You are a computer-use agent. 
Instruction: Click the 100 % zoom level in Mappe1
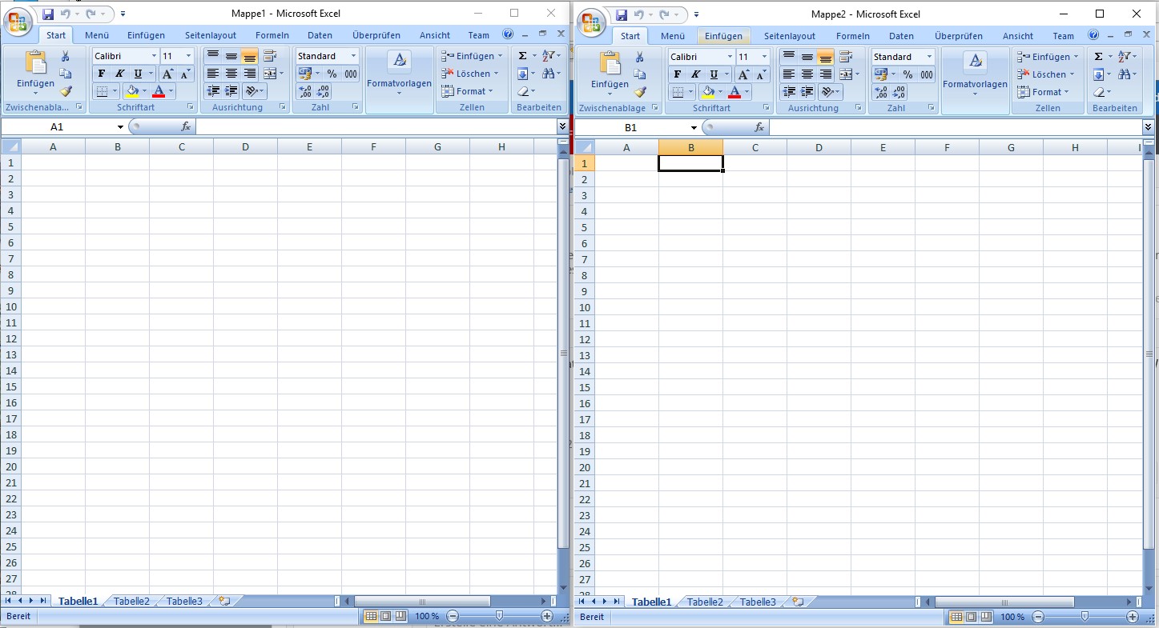click(x=427, y=616)
